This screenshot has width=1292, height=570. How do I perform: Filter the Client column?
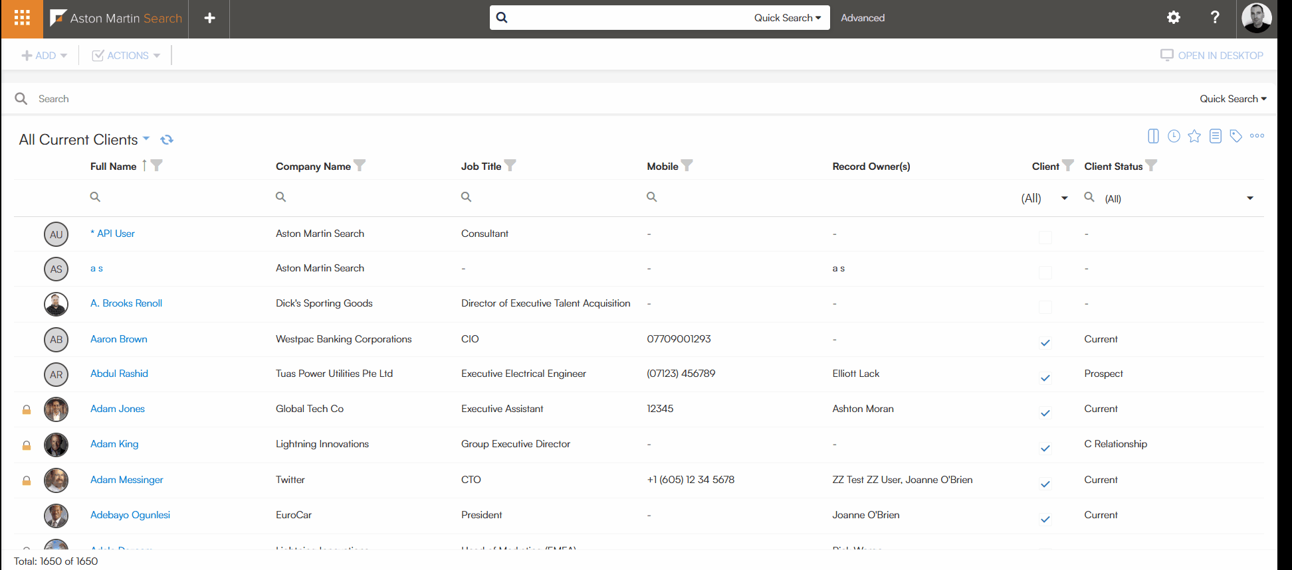[1067, 165]
